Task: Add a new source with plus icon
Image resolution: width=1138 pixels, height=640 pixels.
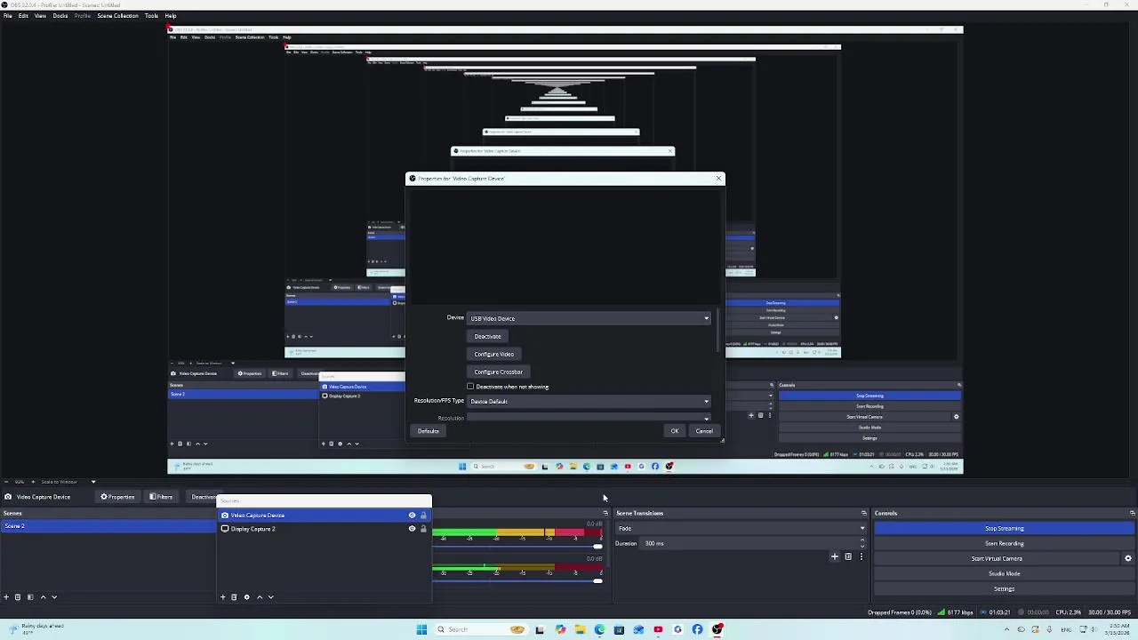Action: pyautogui.click(x=223, y=597)
